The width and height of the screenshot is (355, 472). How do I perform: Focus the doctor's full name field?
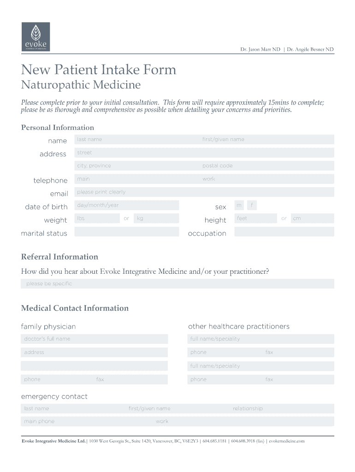95,339
